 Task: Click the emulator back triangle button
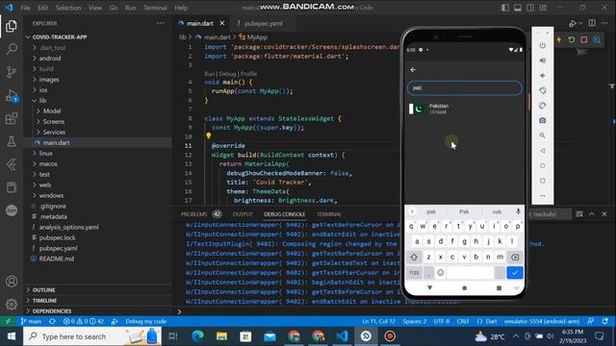point(543,151)
